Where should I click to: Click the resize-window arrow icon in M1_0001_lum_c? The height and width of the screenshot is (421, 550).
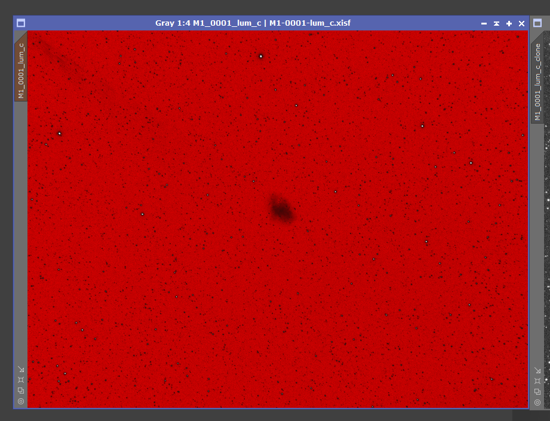coord(21,369)
